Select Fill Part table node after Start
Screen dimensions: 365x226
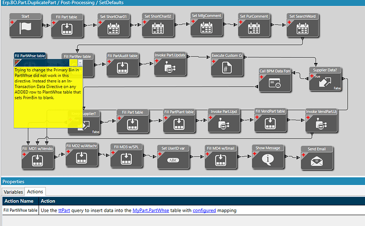coord(67,26)
